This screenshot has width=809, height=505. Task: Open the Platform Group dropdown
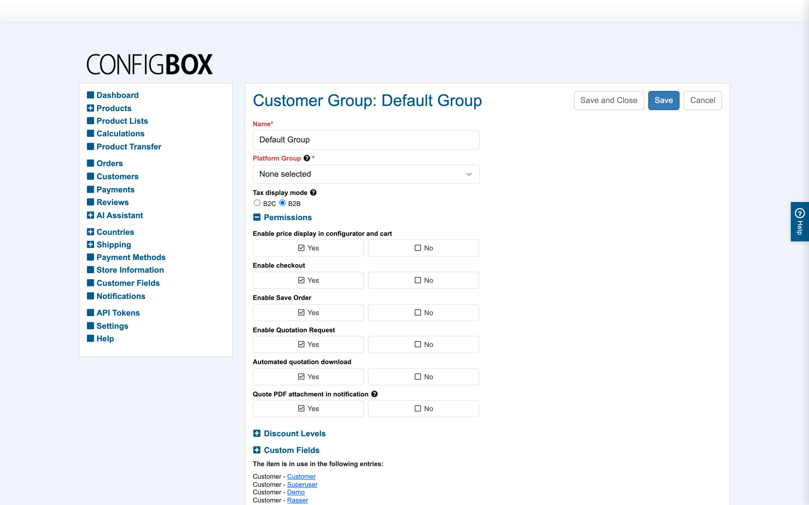coord(366,174)
